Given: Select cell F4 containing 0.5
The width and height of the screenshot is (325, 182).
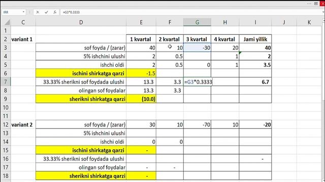Looking at the screenshot, I should click(170, 56).
